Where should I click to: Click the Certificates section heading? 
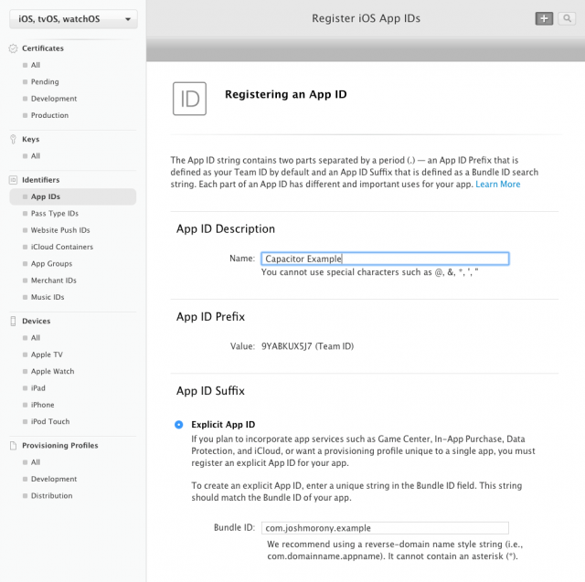pos(43,48)
